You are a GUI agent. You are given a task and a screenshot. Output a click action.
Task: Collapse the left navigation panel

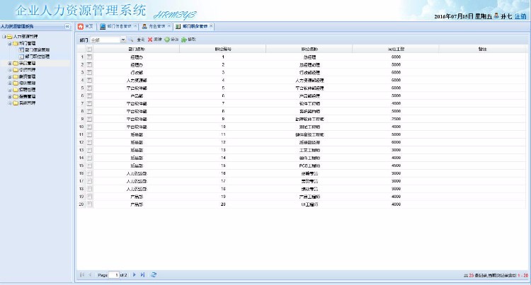tap(67, 26)
